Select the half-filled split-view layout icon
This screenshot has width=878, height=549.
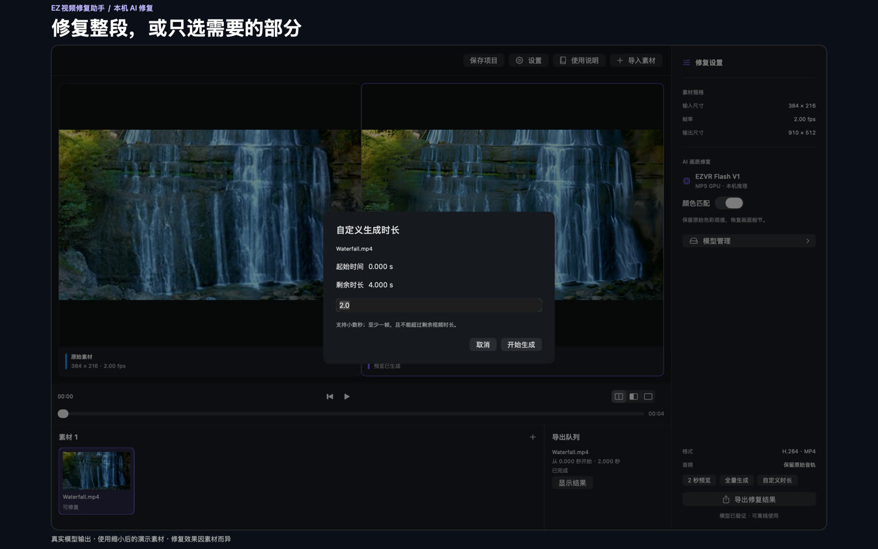[634, 396]
